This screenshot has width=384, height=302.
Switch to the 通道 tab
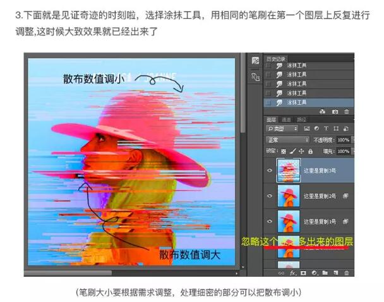[286, 119]
